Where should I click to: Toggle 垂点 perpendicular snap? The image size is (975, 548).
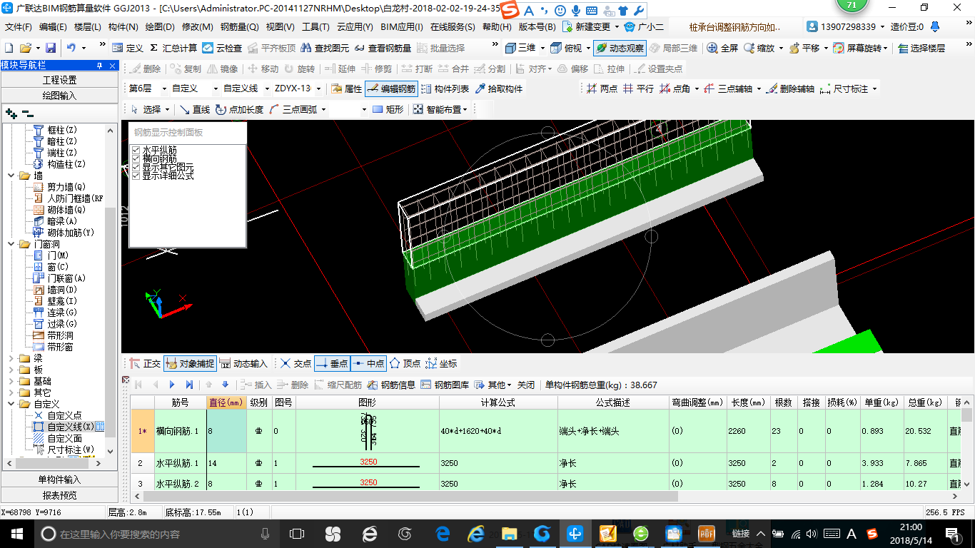pyautogui.click(x=333, y=363)
